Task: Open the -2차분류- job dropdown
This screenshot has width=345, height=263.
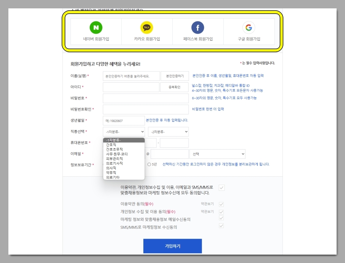Action: [168, 132]
